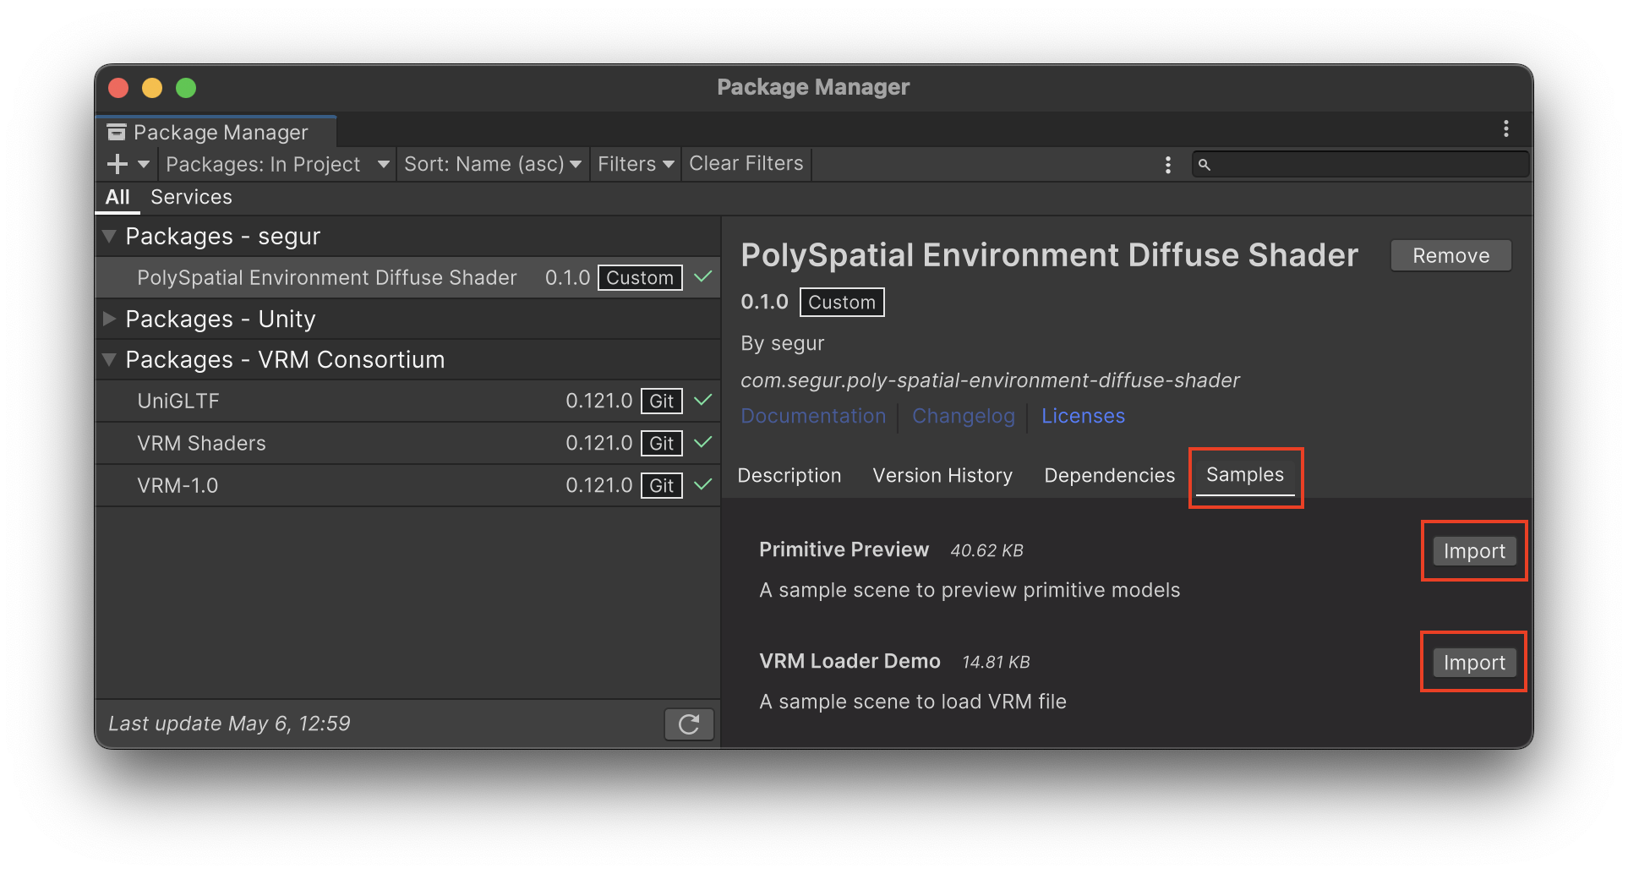Screen dimensions: 1628x874
Task: Click the By segur author text
Action: coord(783,343)
